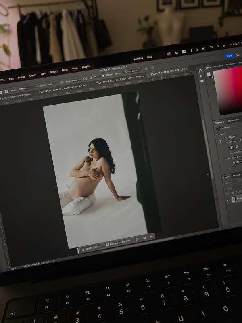Switch to the Gradients panel tab
This screenshot has height=323, width=242.
[x=230, y=64]
